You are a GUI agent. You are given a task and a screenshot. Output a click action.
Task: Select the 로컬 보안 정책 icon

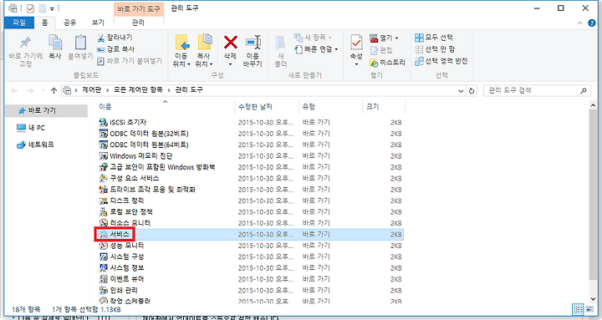103,211
